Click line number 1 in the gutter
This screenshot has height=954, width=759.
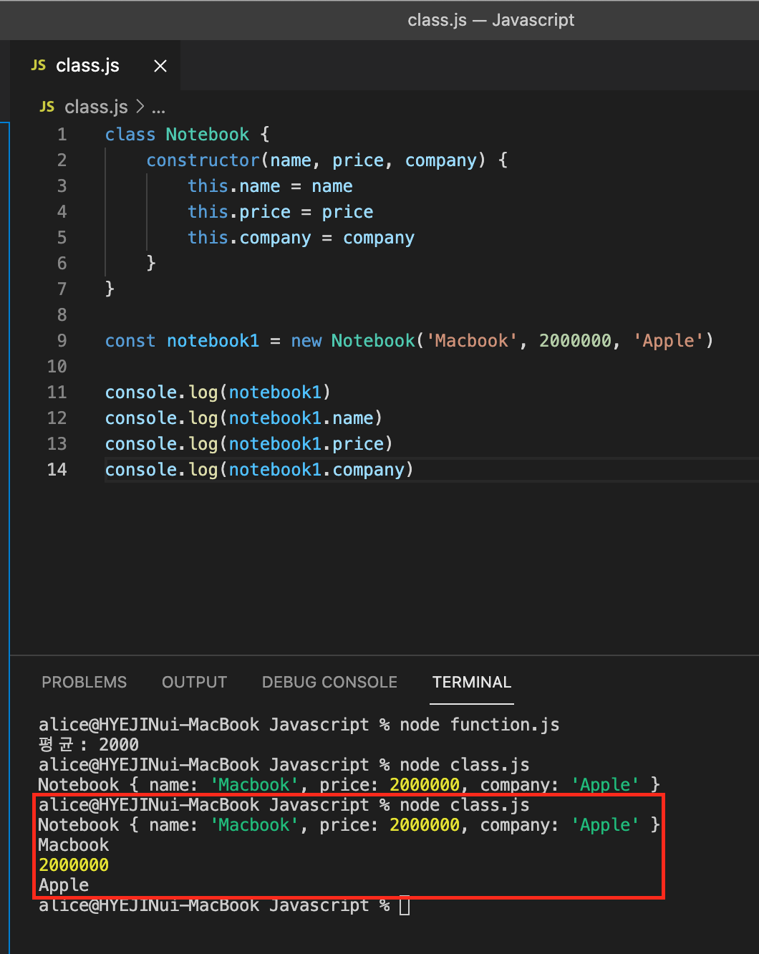point(62,135)
